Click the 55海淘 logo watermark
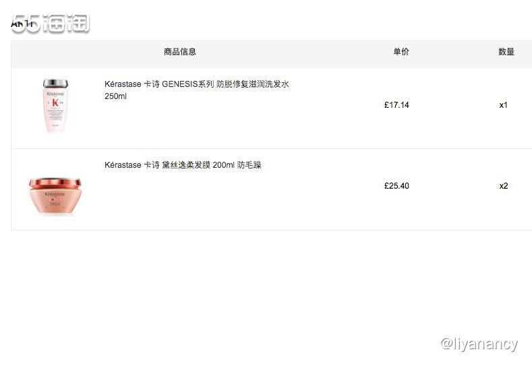This screenshot has width=532, height=368. (51, 24)
